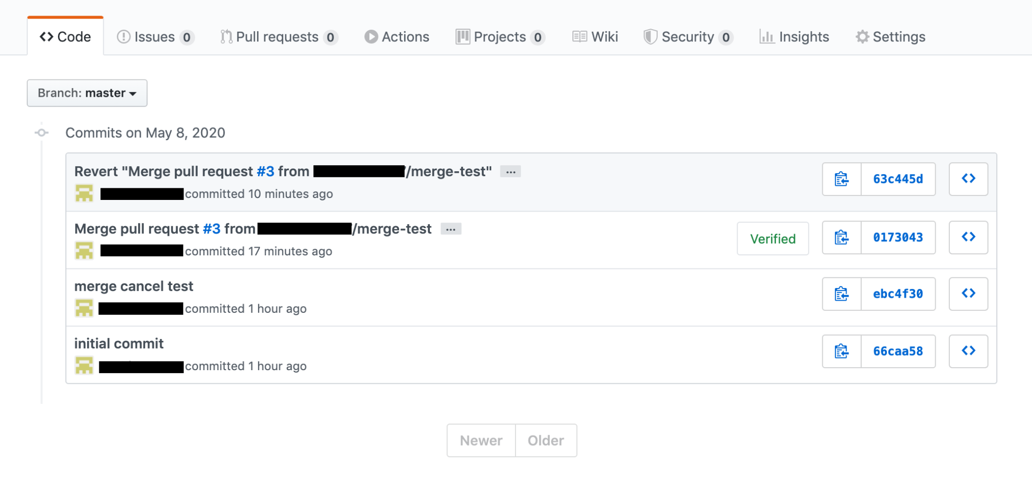Viewport: 1032px width, 484px height.
Task: Browse repository at commit 0173043
Action: pos(968,237)
